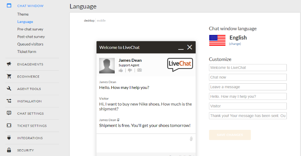
Task: Expand the Engagements section
Action: pos(30,64)
